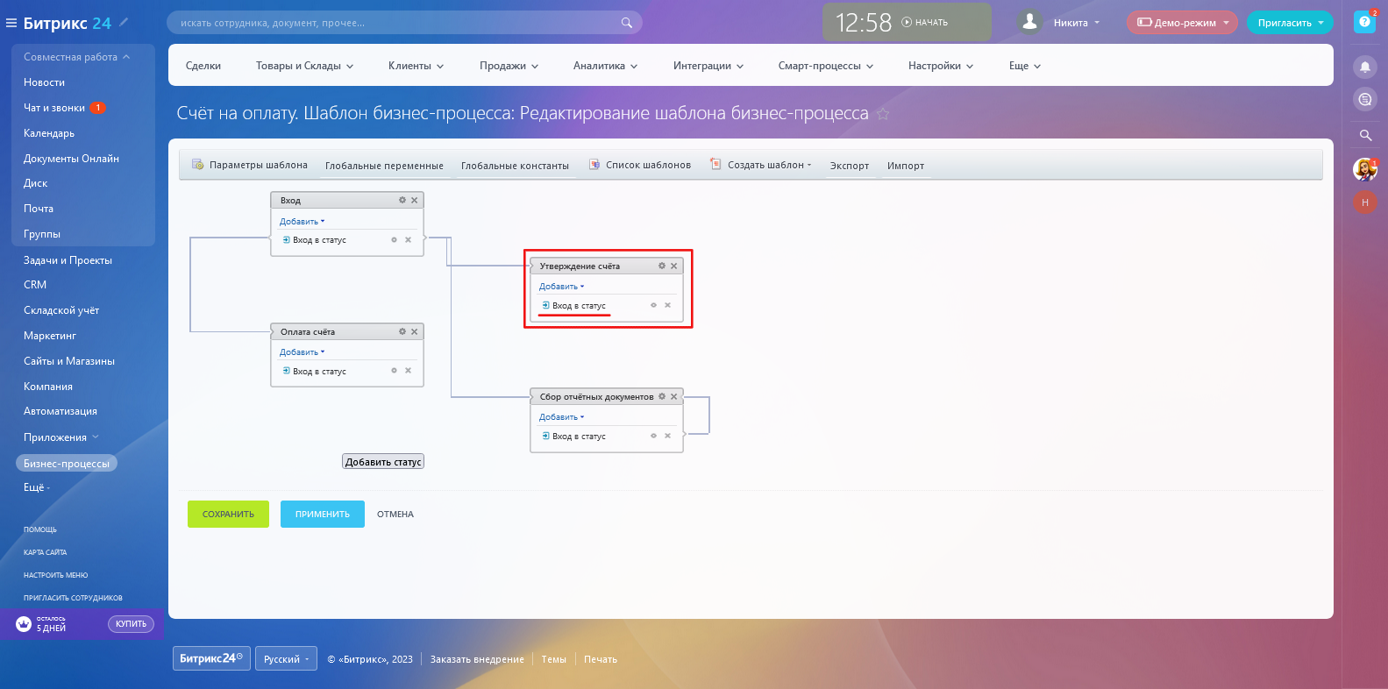
Task: Open Смарт-процессы menu
Action: tap(825, 66)
